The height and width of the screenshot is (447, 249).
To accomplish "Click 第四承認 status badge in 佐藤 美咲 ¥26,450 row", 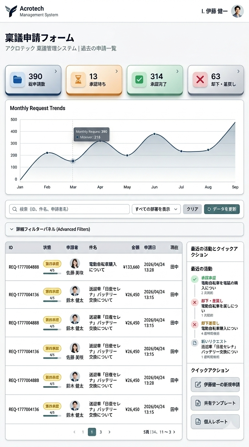I will click(52, 349).
